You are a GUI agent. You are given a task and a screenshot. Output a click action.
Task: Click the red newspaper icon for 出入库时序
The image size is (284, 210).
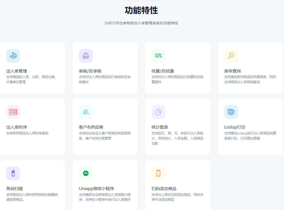pyautogui.click(x=13, y=112)
